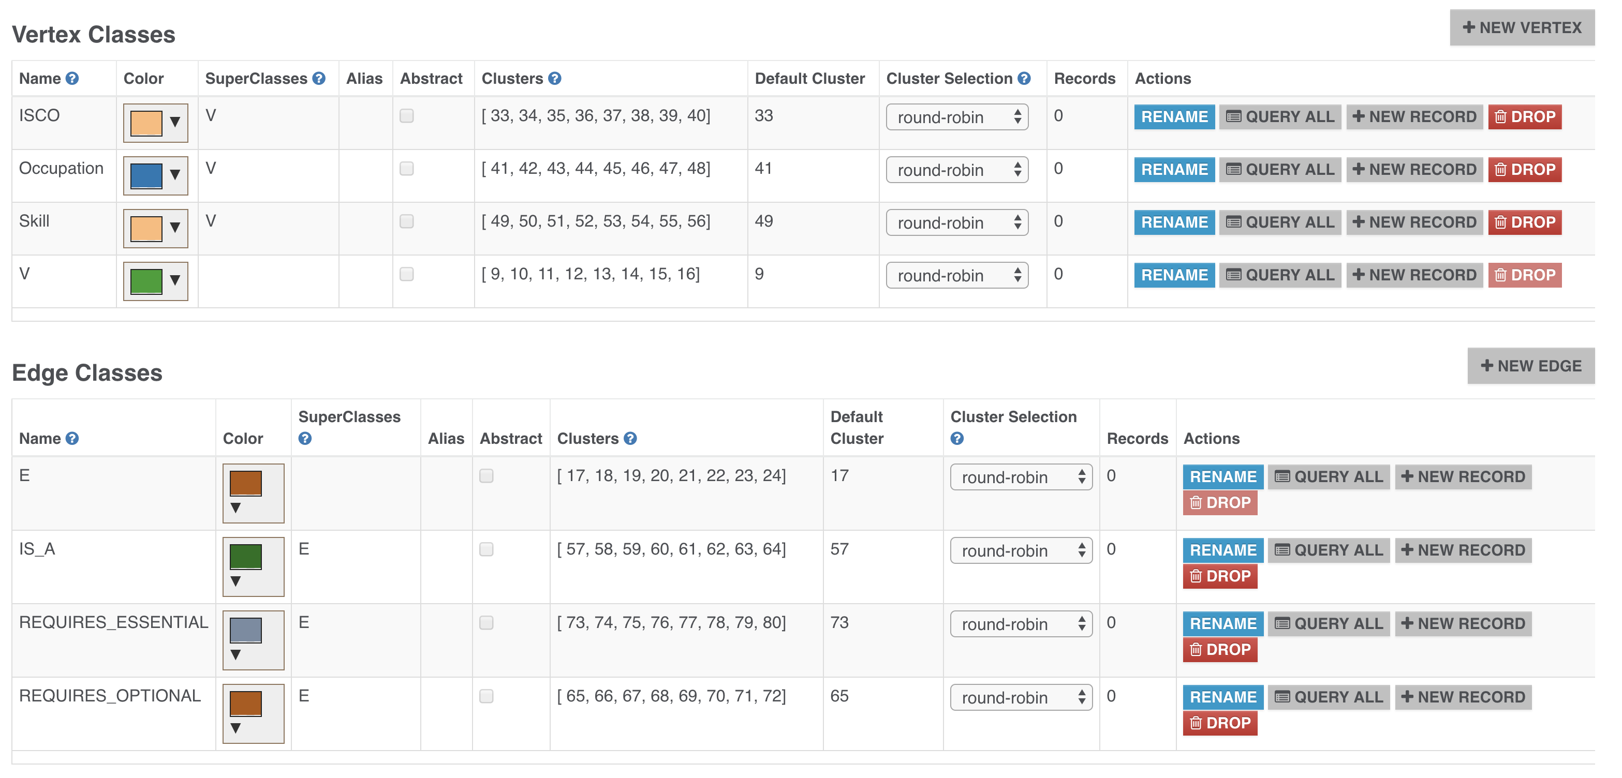
Task: Create new record in IS_A edge
Action: (x=1463, y=551)
